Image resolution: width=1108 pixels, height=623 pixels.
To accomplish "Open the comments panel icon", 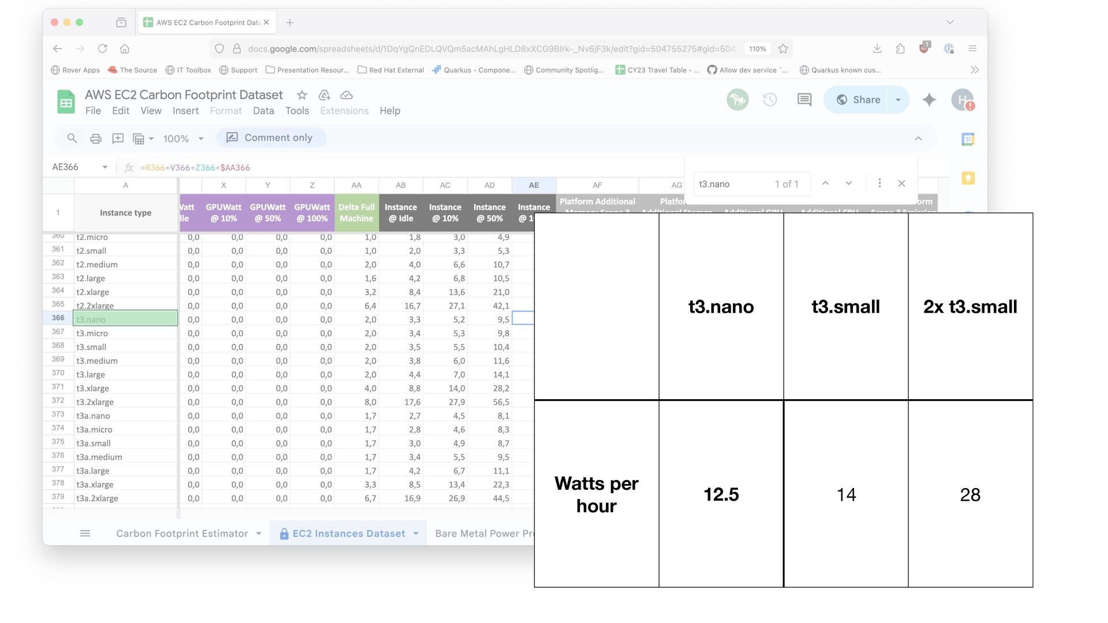I will 804,100.
